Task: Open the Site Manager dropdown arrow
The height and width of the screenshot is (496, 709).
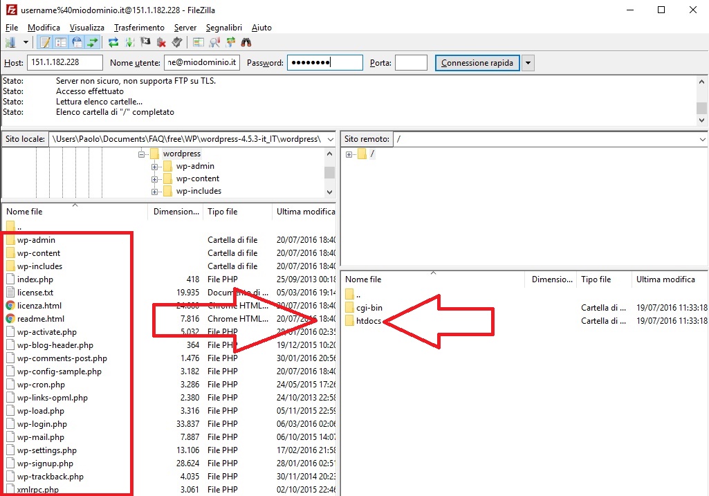Action: (26, 42)
